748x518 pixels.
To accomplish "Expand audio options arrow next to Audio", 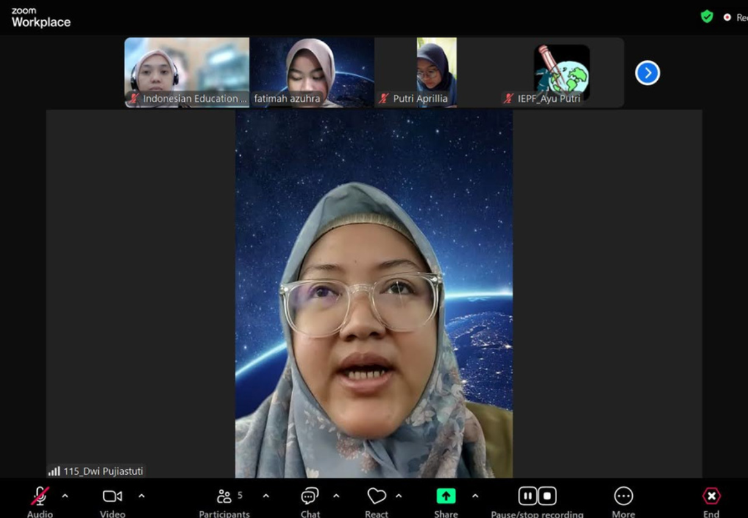I will pos(65,496).
